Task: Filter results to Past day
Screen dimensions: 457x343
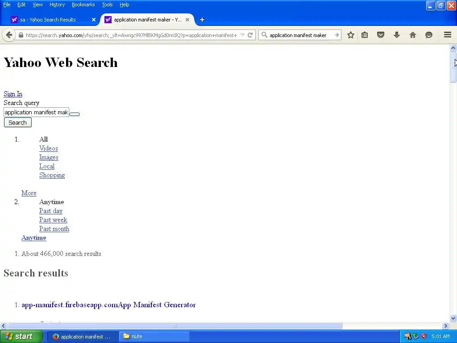Action: pos(51,211)
